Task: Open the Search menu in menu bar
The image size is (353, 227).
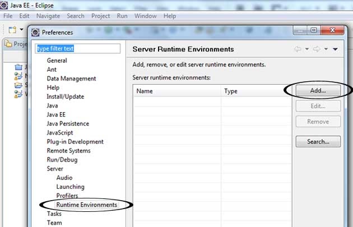Action: [x=76, y=16]
